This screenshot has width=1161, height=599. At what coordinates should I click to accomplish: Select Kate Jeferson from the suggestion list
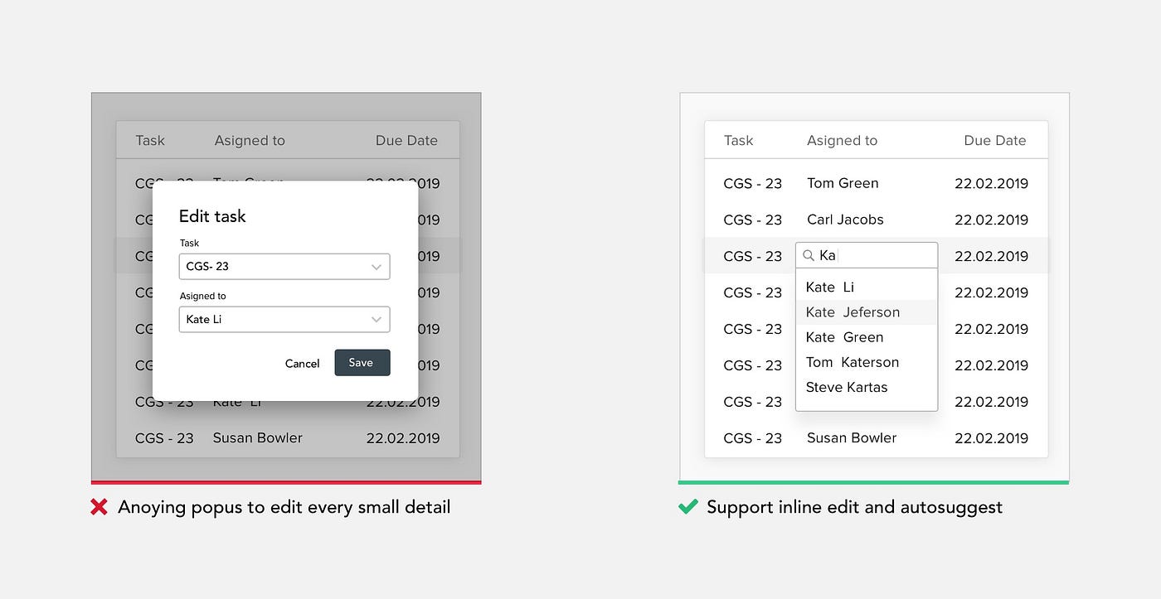click(x=853, y=312)
